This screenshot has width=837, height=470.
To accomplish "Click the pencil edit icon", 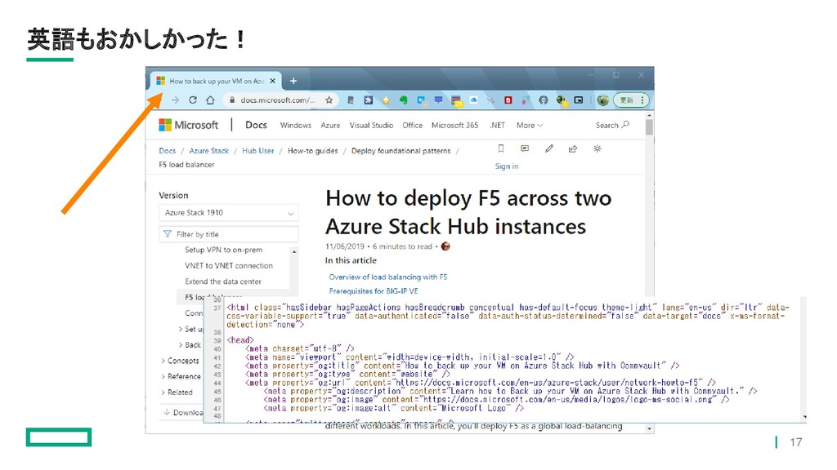I will (548, 149).
